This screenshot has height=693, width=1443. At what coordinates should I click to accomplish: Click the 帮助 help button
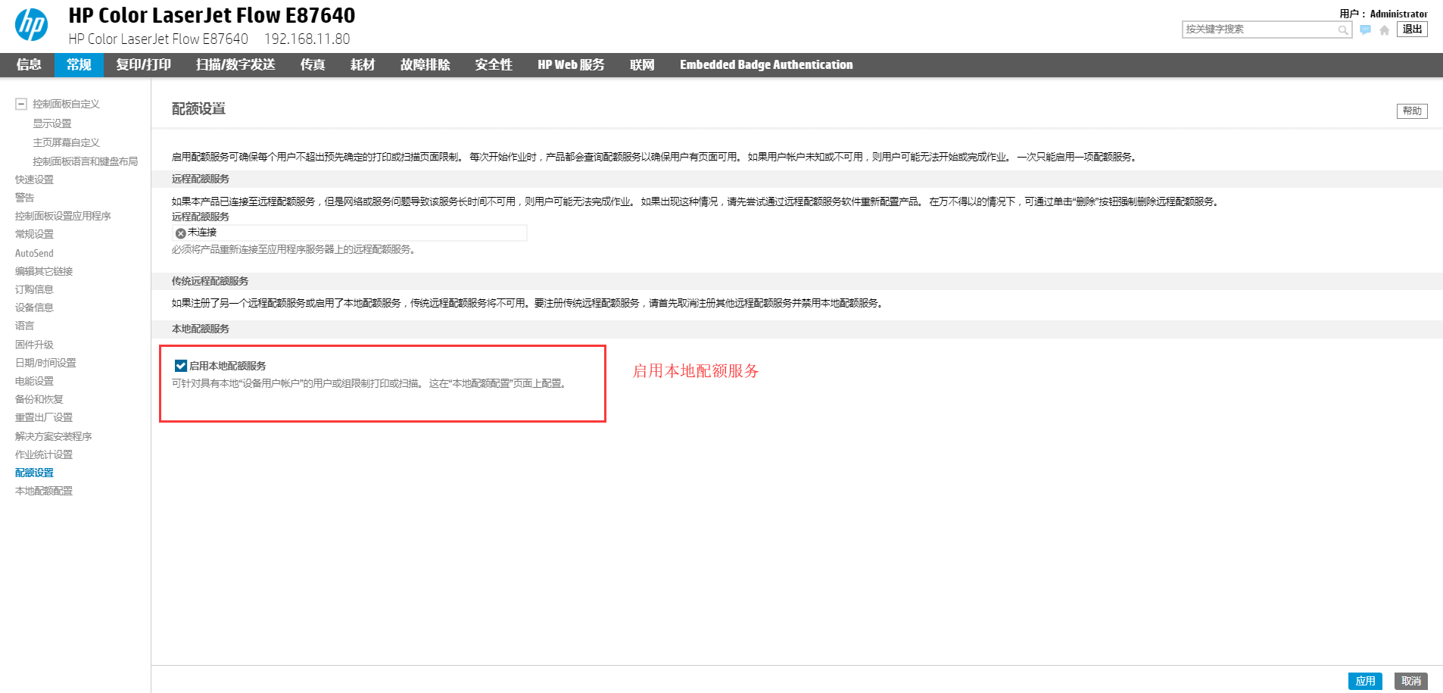(x=1412, y=111)
